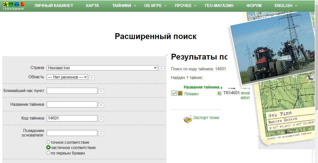Click the gold Экспорт точек icon
The image size is (318, 163).
click(188, 119)
